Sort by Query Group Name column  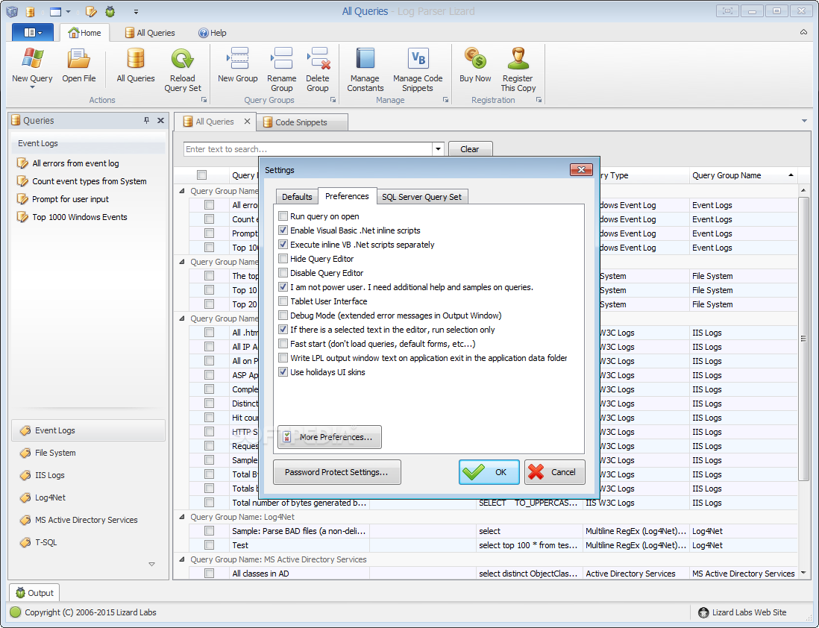pos(743,175)
